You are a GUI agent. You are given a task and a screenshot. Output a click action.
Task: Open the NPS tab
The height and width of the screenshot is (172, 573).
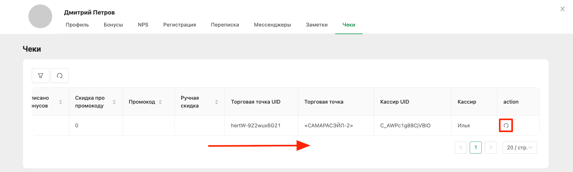click(143, 25)
